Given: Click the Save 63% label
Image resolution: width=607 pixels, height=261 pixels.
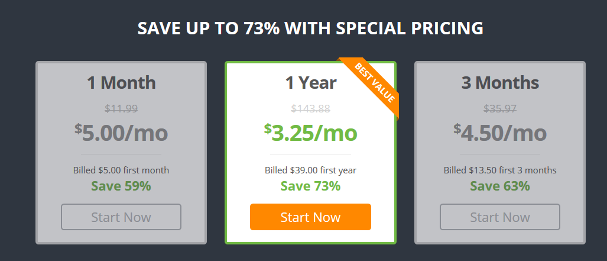Looking at the screenshot, I should [x=500, y=186].
